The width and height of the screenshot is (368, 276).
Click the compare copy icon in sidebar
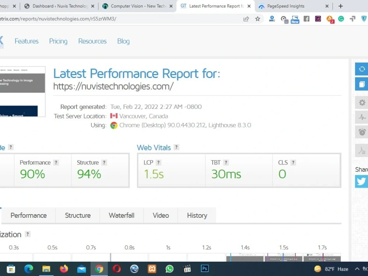362,84
